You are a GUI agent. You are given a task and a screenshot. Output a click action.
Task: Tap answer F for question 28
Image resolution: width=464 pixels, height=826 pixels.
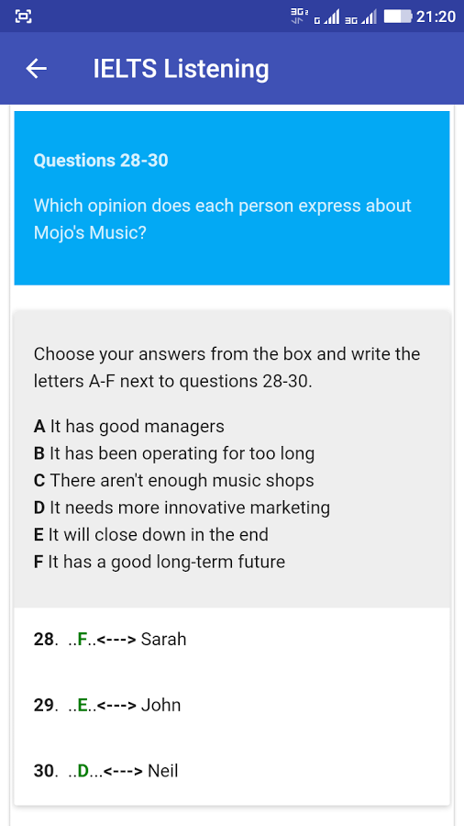82,640
